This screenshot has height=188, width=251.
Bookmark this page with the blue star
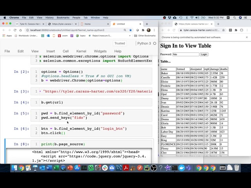(x=131, y=30)
